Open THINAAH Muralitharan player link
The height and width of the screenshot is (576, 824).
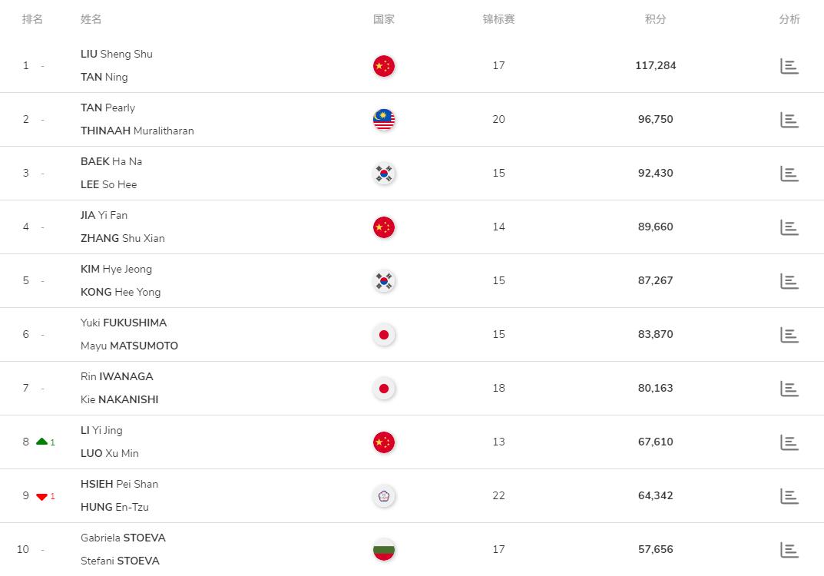click(137, 131)
